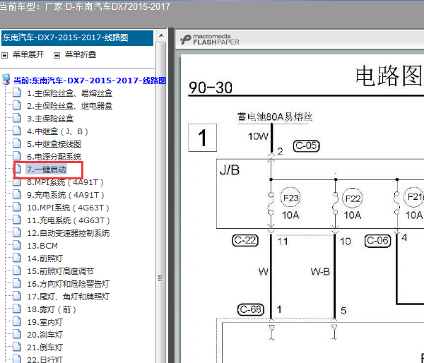The height and width of the screenshot is (363, 424).
Task: Open 8.MPI系统 (4A91T) diagram
Action: pyautogui.click(x=65, y=182)
